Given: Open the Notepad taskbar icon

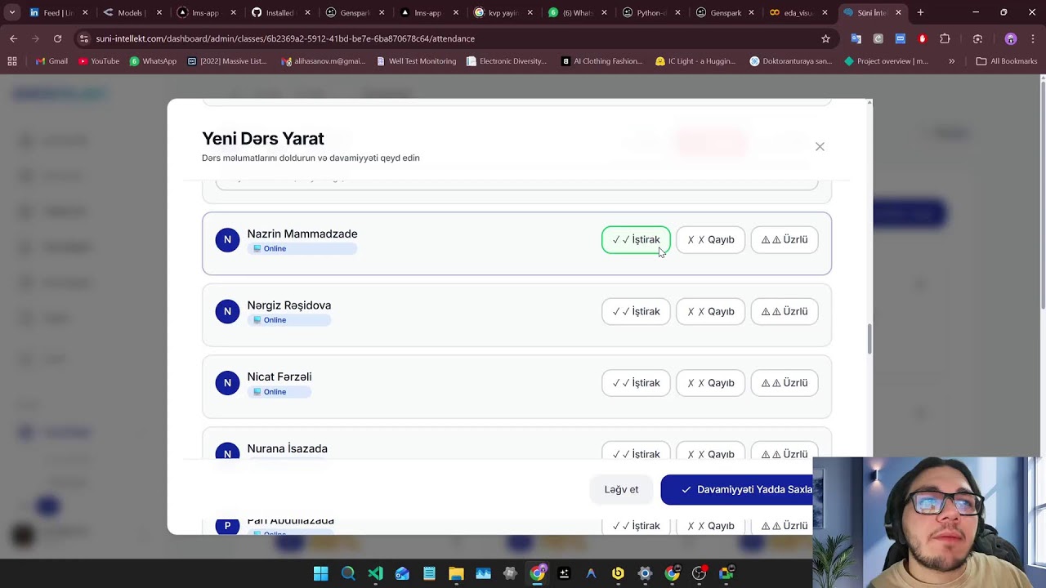Looking at the screenshot, I should coord(429,573).
